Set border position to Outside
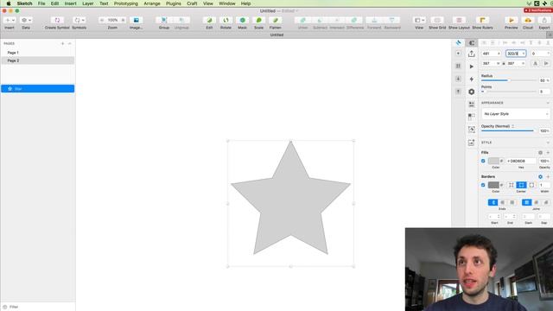Viewport: 553px width, 311px height. tap(531, 185)
